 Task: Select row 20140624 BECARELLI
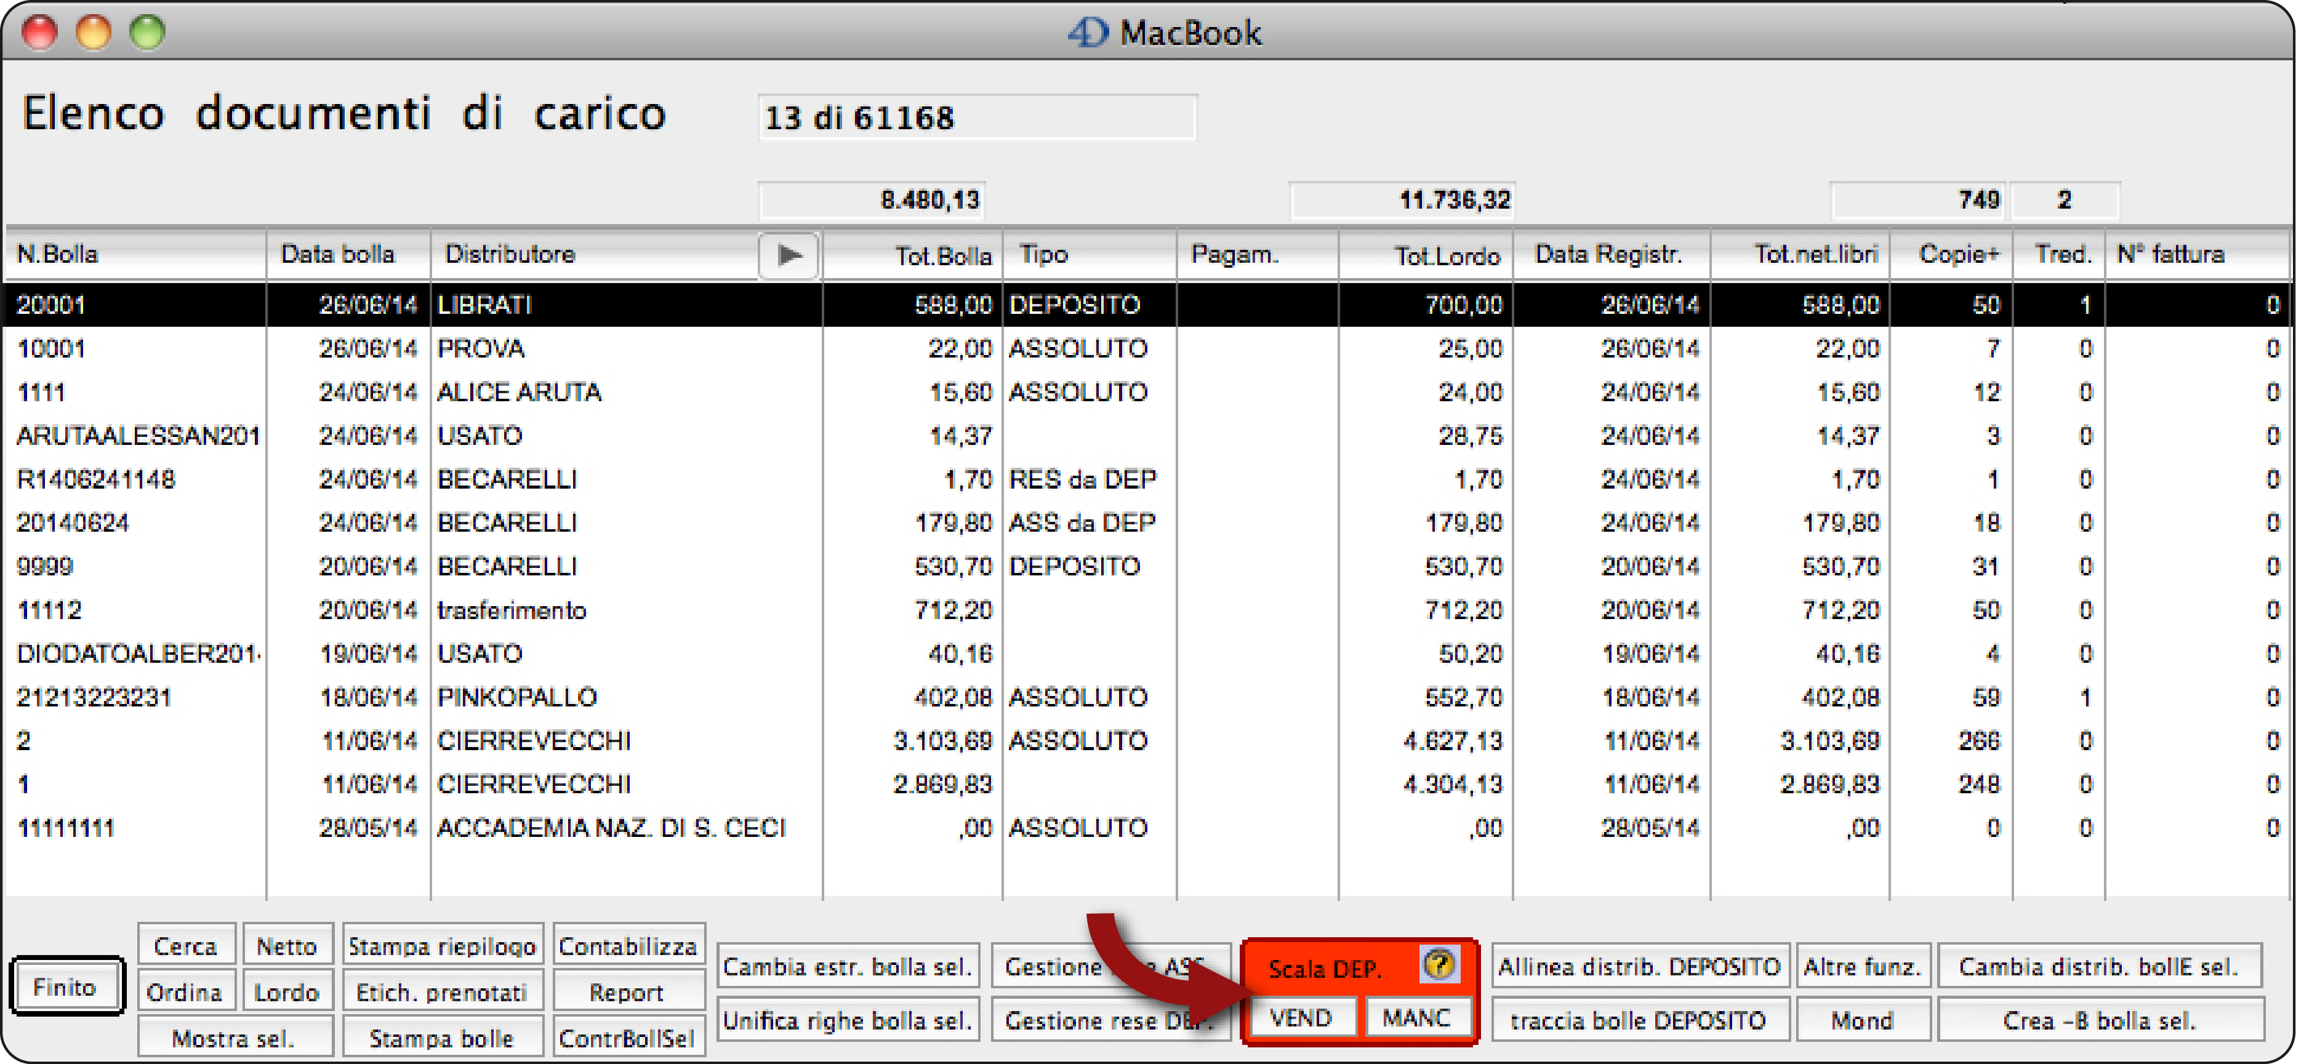pyautogui.click(x=1147, y=523)
